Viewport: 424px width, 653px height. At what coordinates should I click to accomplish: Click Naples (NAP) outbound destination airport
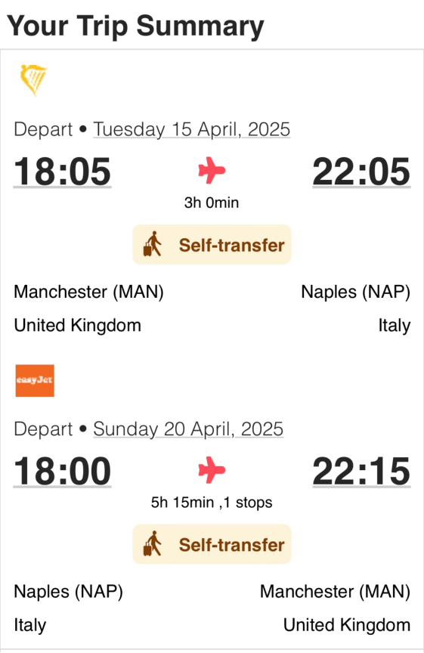tap(356, 292)
